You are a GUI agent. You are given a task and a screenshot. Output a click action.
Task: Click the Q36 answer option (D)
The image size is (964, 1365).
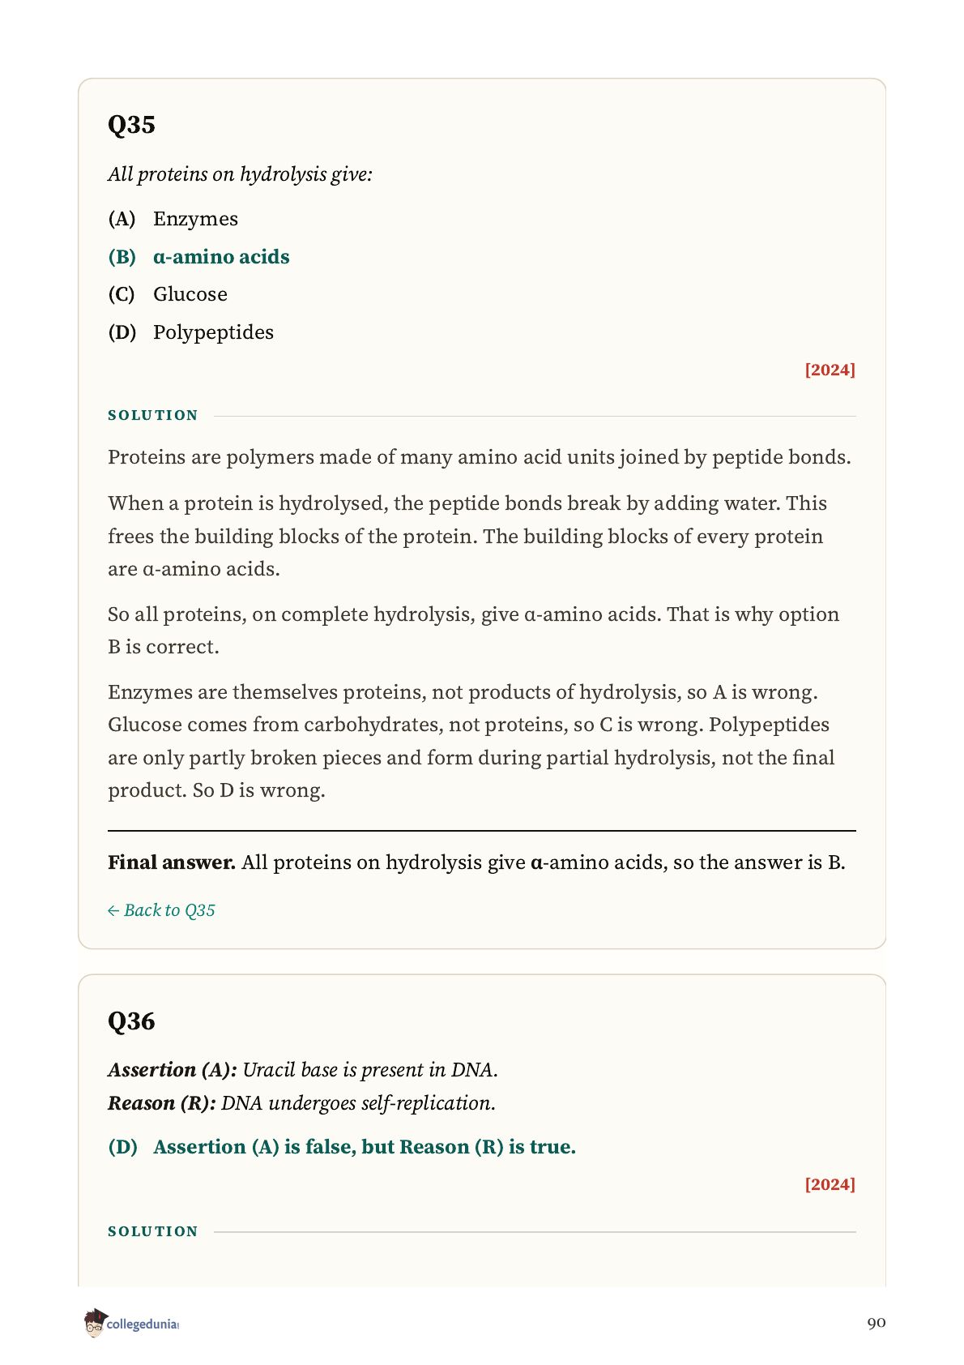pyautogui.click(x=342, y=1147)
